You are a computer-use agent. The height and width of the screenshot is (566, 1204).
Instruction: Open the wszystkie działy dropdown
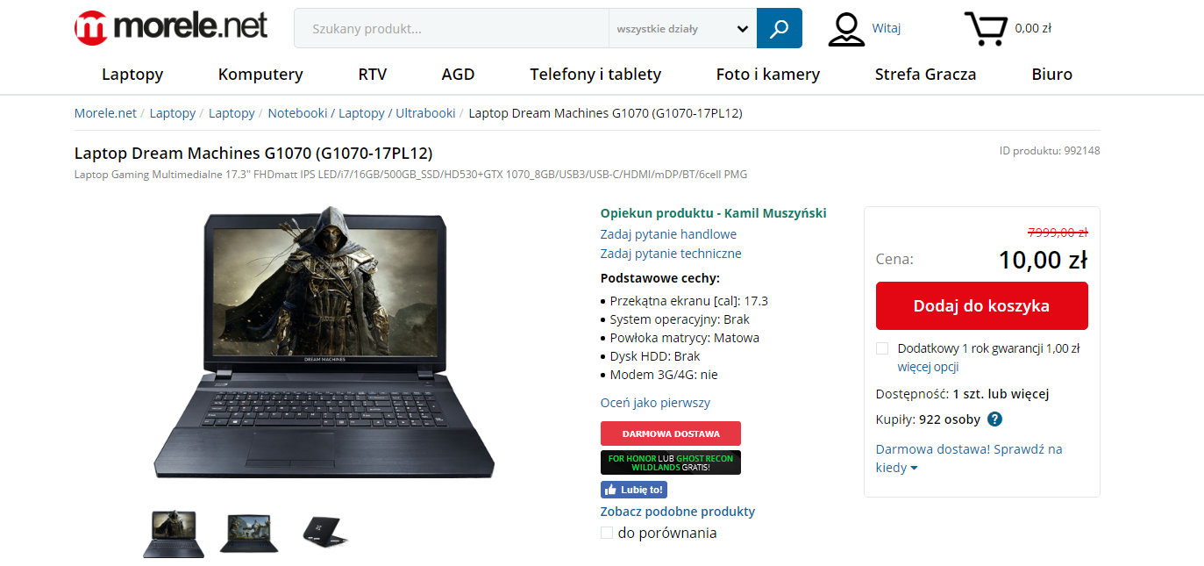coord(682,28)
